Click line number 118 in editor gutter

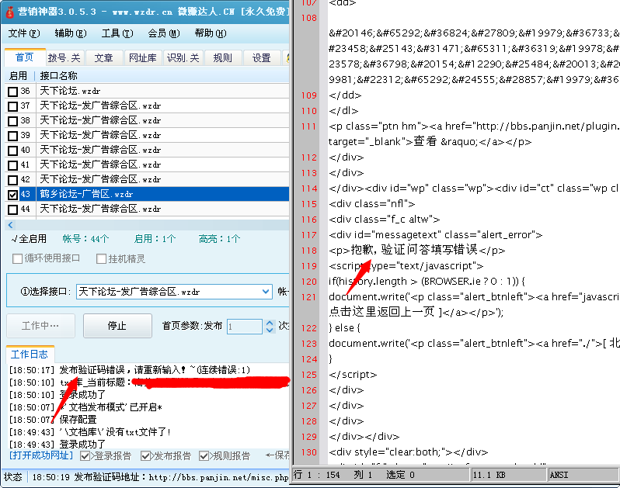coord(308,251)
